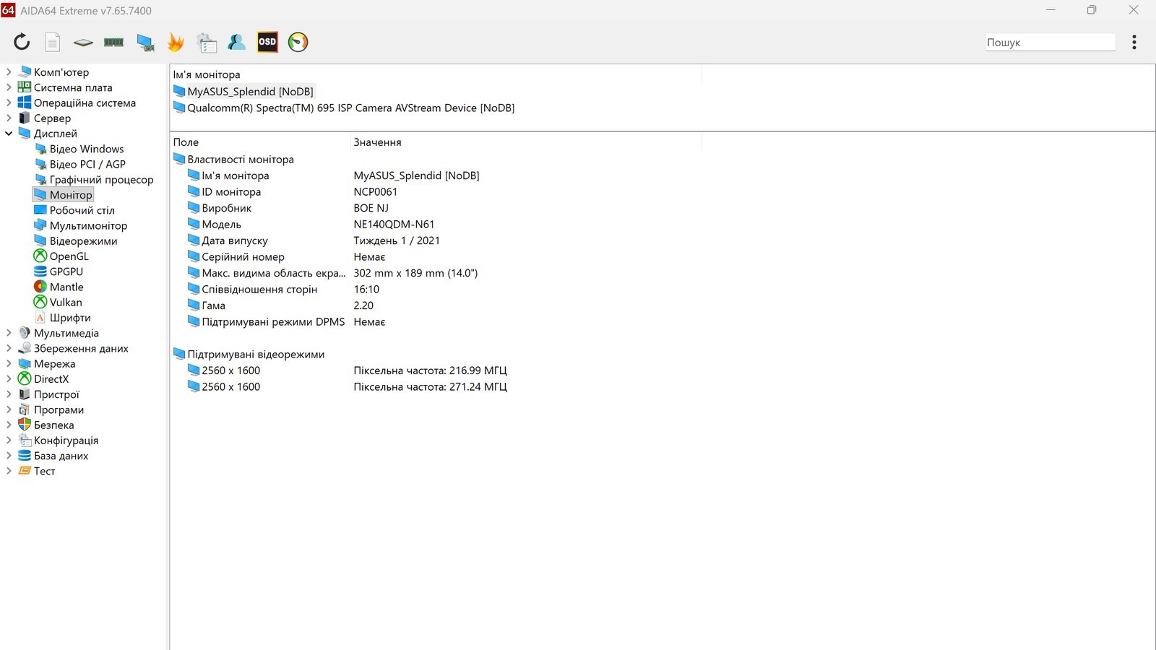The height and width of the screenshot is (650, 1156).
Task: Open Відеорежими page
Action: point(83,240)
